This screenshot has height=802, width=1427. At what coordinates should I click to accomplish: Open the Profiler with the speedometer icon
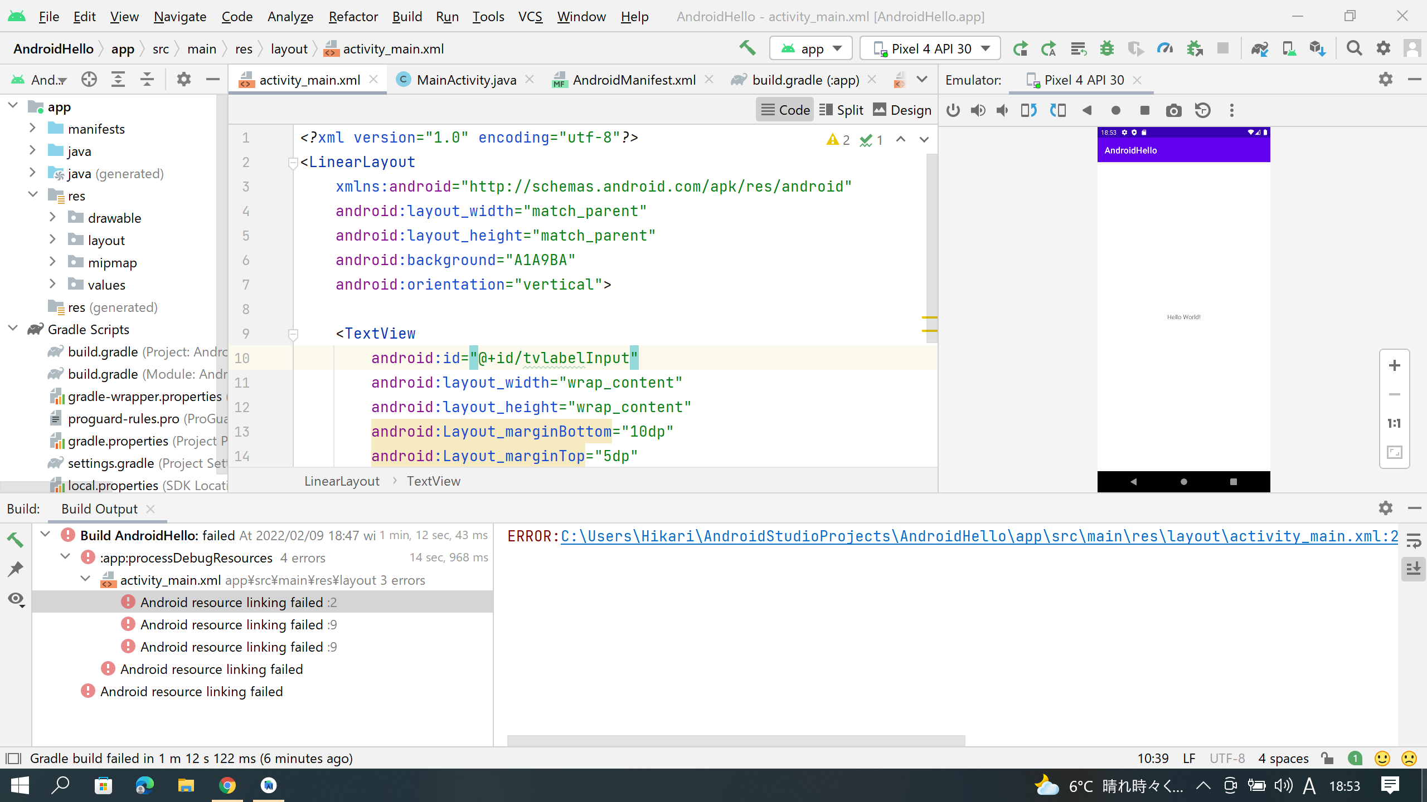point(1164,48)
